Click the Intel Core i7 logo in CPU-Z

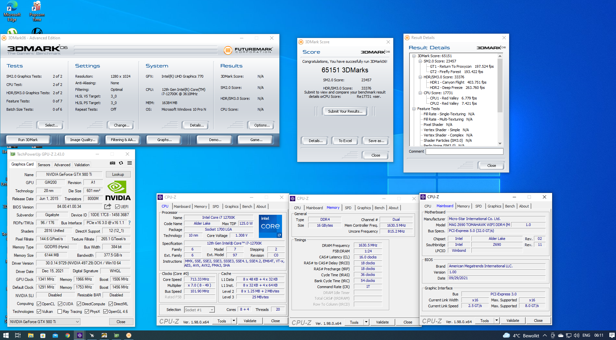270,226
